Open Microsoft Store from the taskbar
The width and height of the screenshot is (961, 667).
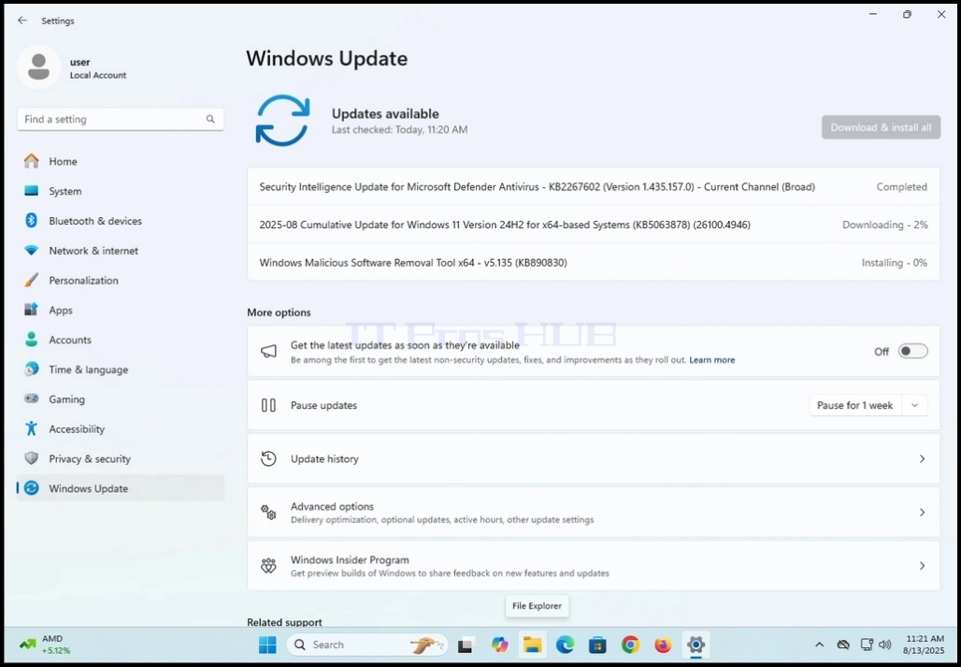pyautogui.click(x=597, y=645)
